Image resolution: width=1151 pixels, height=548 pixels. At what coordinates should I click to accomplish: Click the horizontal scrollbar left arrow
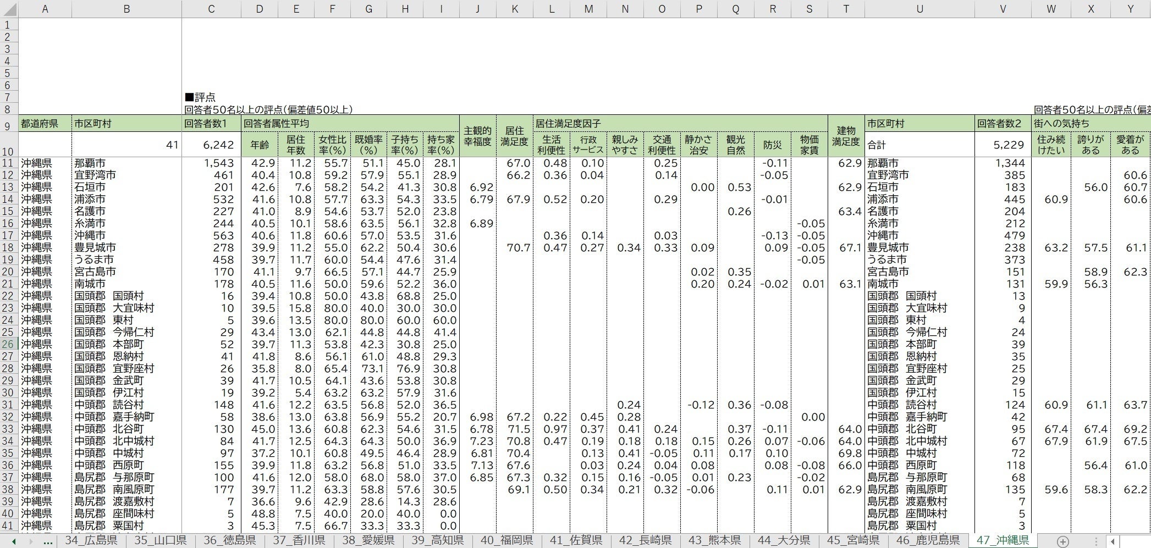coord(1113,541)
